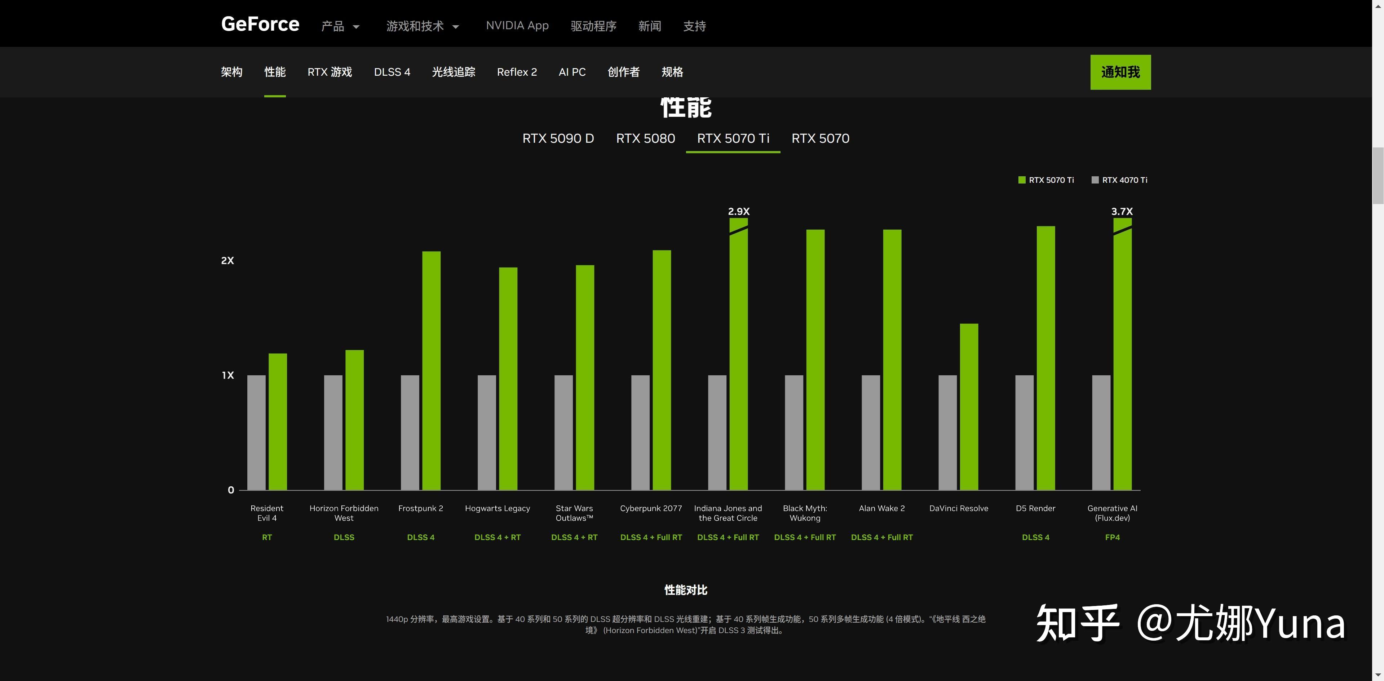Click the page vertical scrollbar thumb
Image resolution: width=1384 pixels, height=681 pixels.
click(x=1378, y=176)
